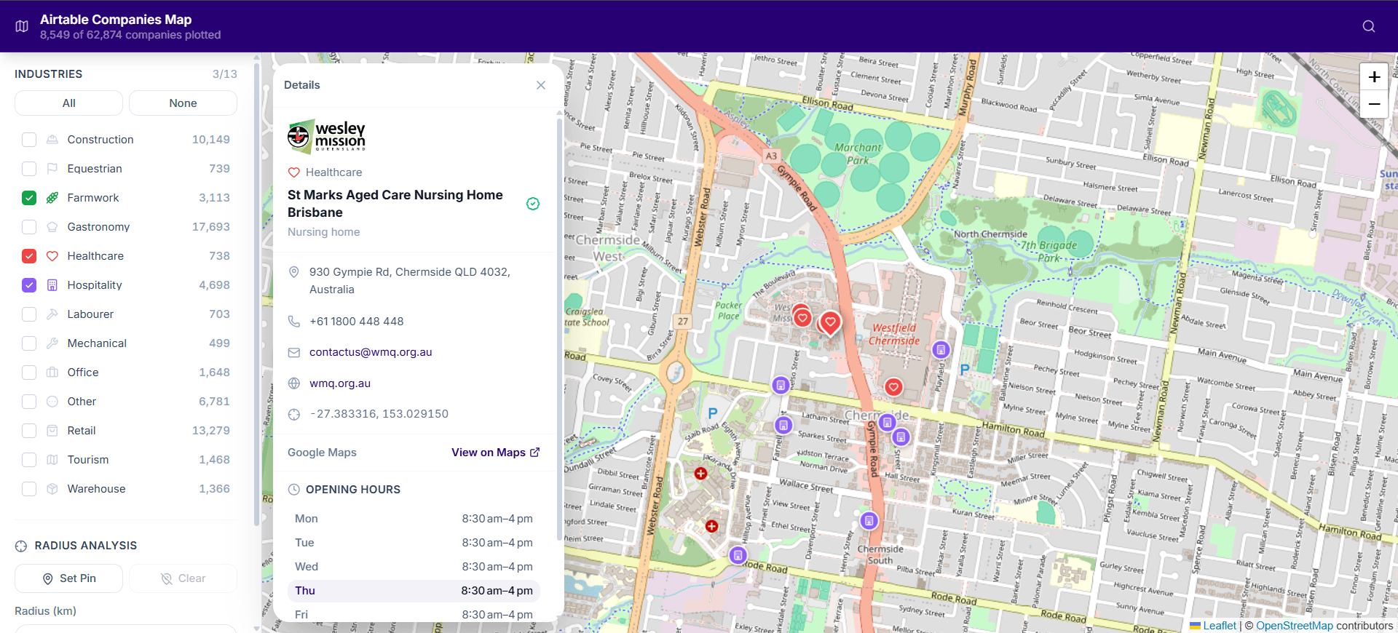Open the wmq.org.au website link

tap(340, 383)
